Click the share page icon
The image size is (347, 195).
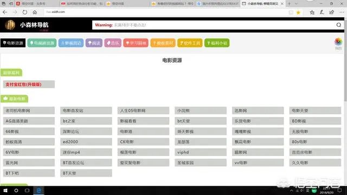(x=331, y=12)
